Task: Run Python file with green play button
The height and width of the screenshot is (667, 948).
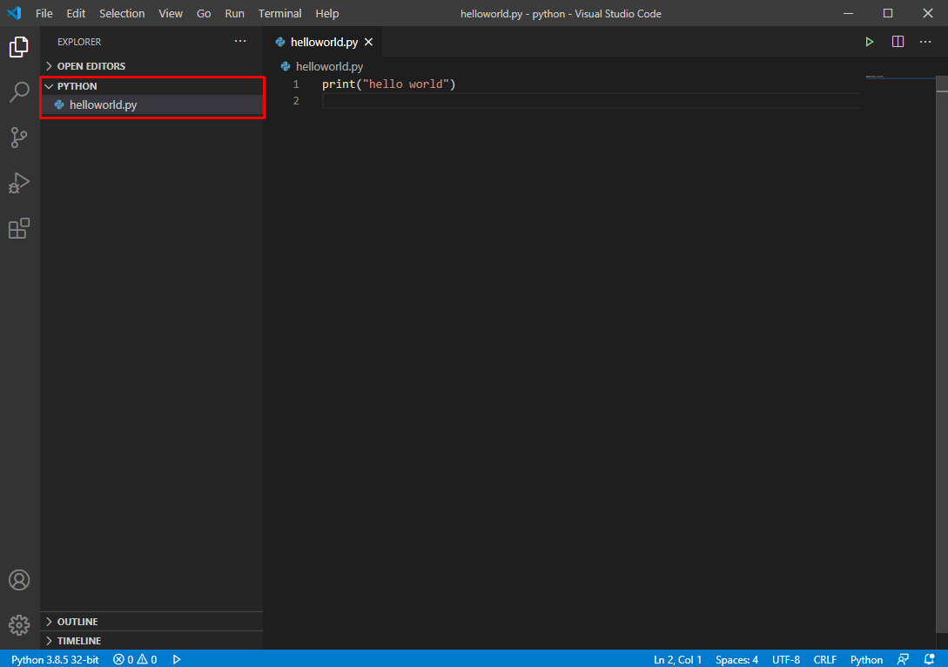Action: click(870, 42)
